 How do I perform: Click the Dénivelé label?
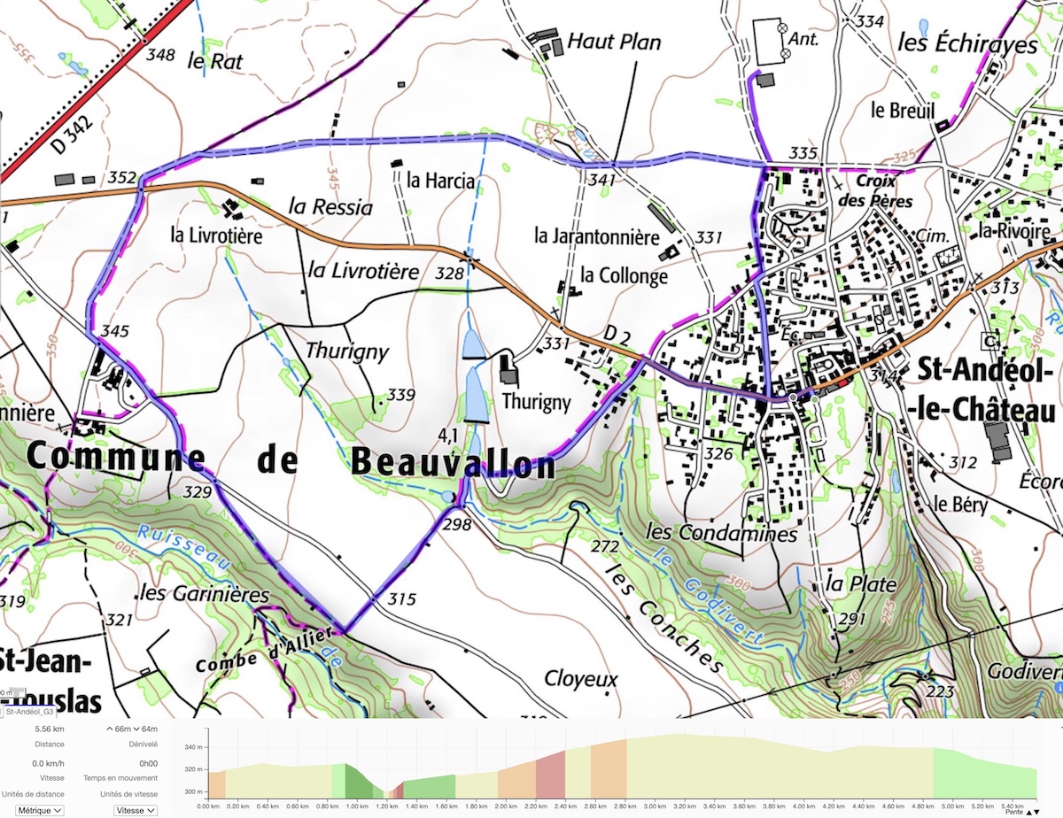pyautogui.click(x=142, y=745)
